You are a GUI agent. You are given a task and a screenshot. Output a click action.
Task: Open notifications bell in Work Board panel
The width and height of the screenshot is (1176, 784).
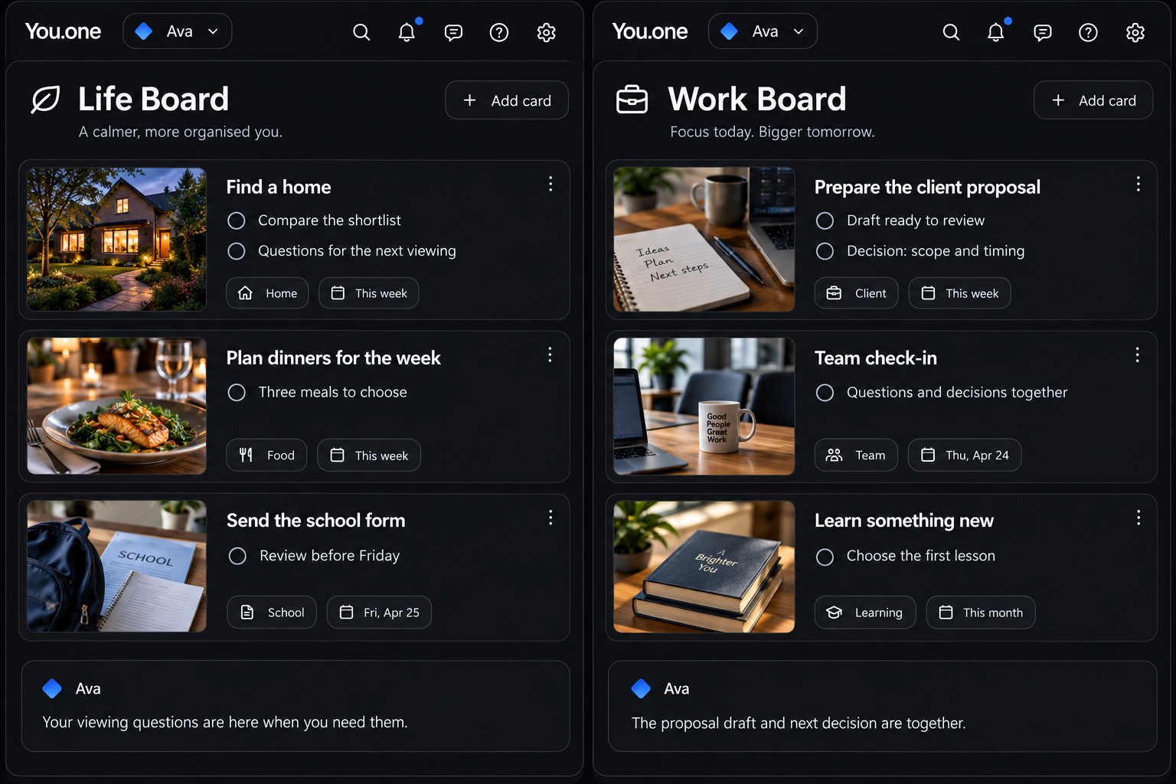coord(996,32)
